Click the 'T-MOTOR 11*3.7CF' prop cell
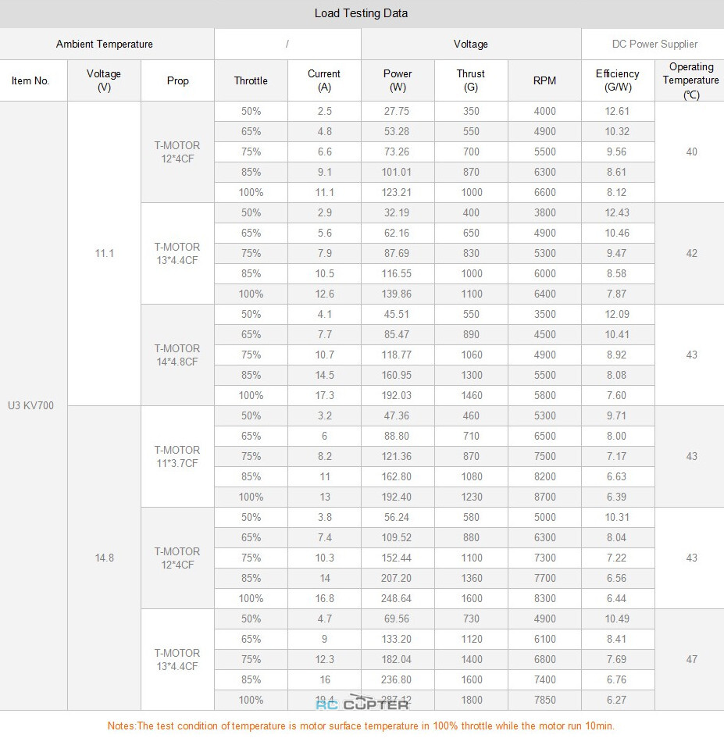This screenshot has width=724, height=738. [177, 457]
